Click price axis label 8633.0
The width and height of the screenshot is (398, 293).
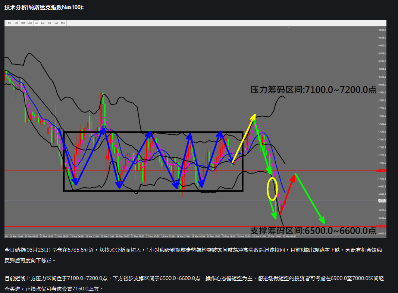[382, 30]
